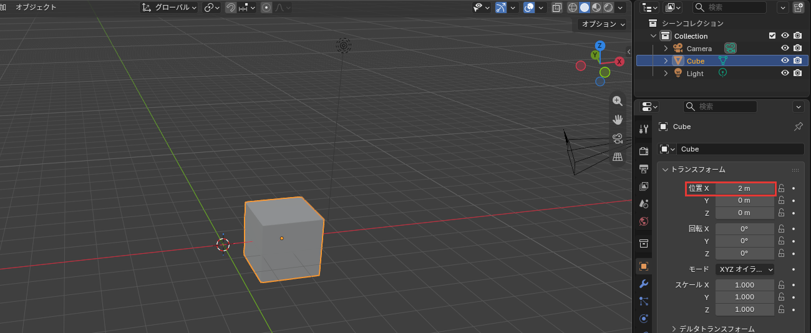Toggle proportional editing circle button
811x333 pixels.
point(266,7)
